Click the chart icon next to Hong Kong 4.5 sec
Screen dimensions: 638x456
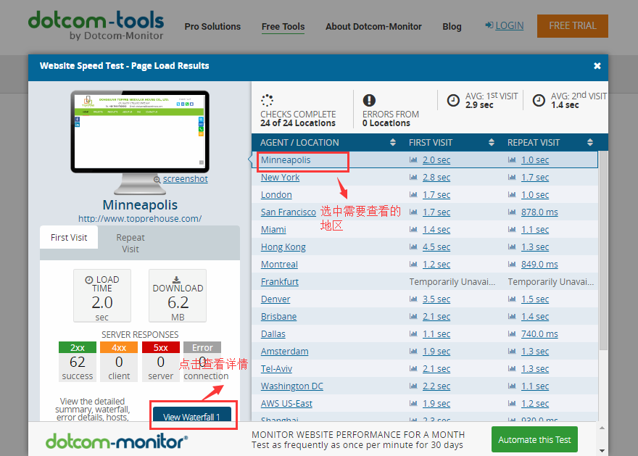point(413,247)
